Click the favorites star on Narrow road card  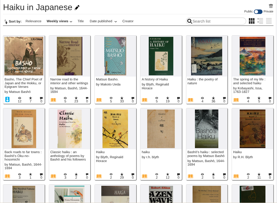click(x=76, y=98)
